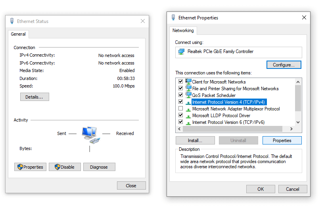Click the Realtek controller network adapter icon
Viewport: 324px width, 211px height.
181,51
